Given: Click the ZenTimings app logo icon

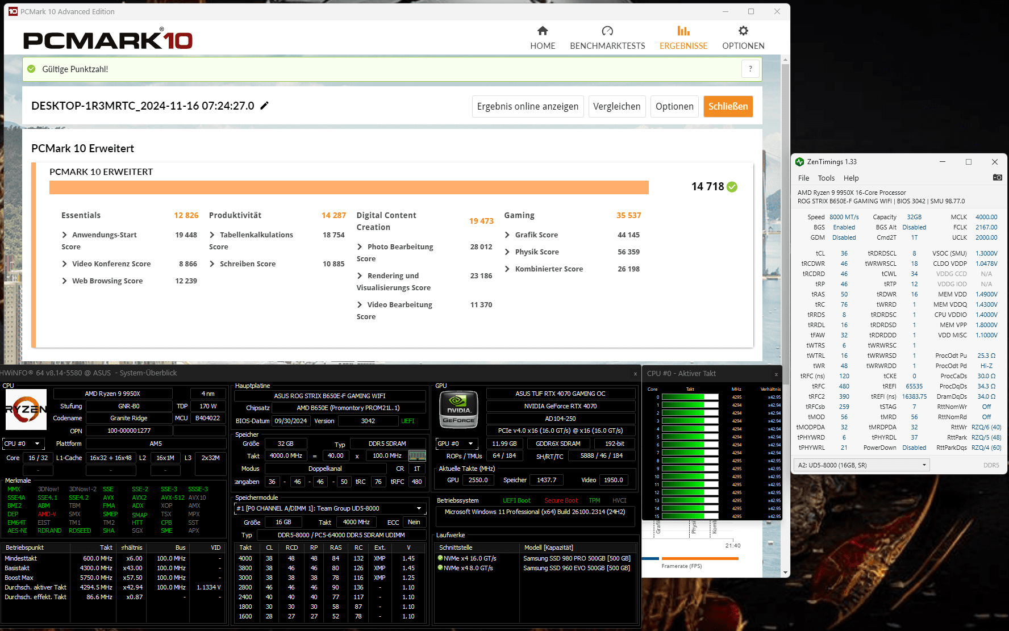Looking at the screenshot, I should (800, 162).
